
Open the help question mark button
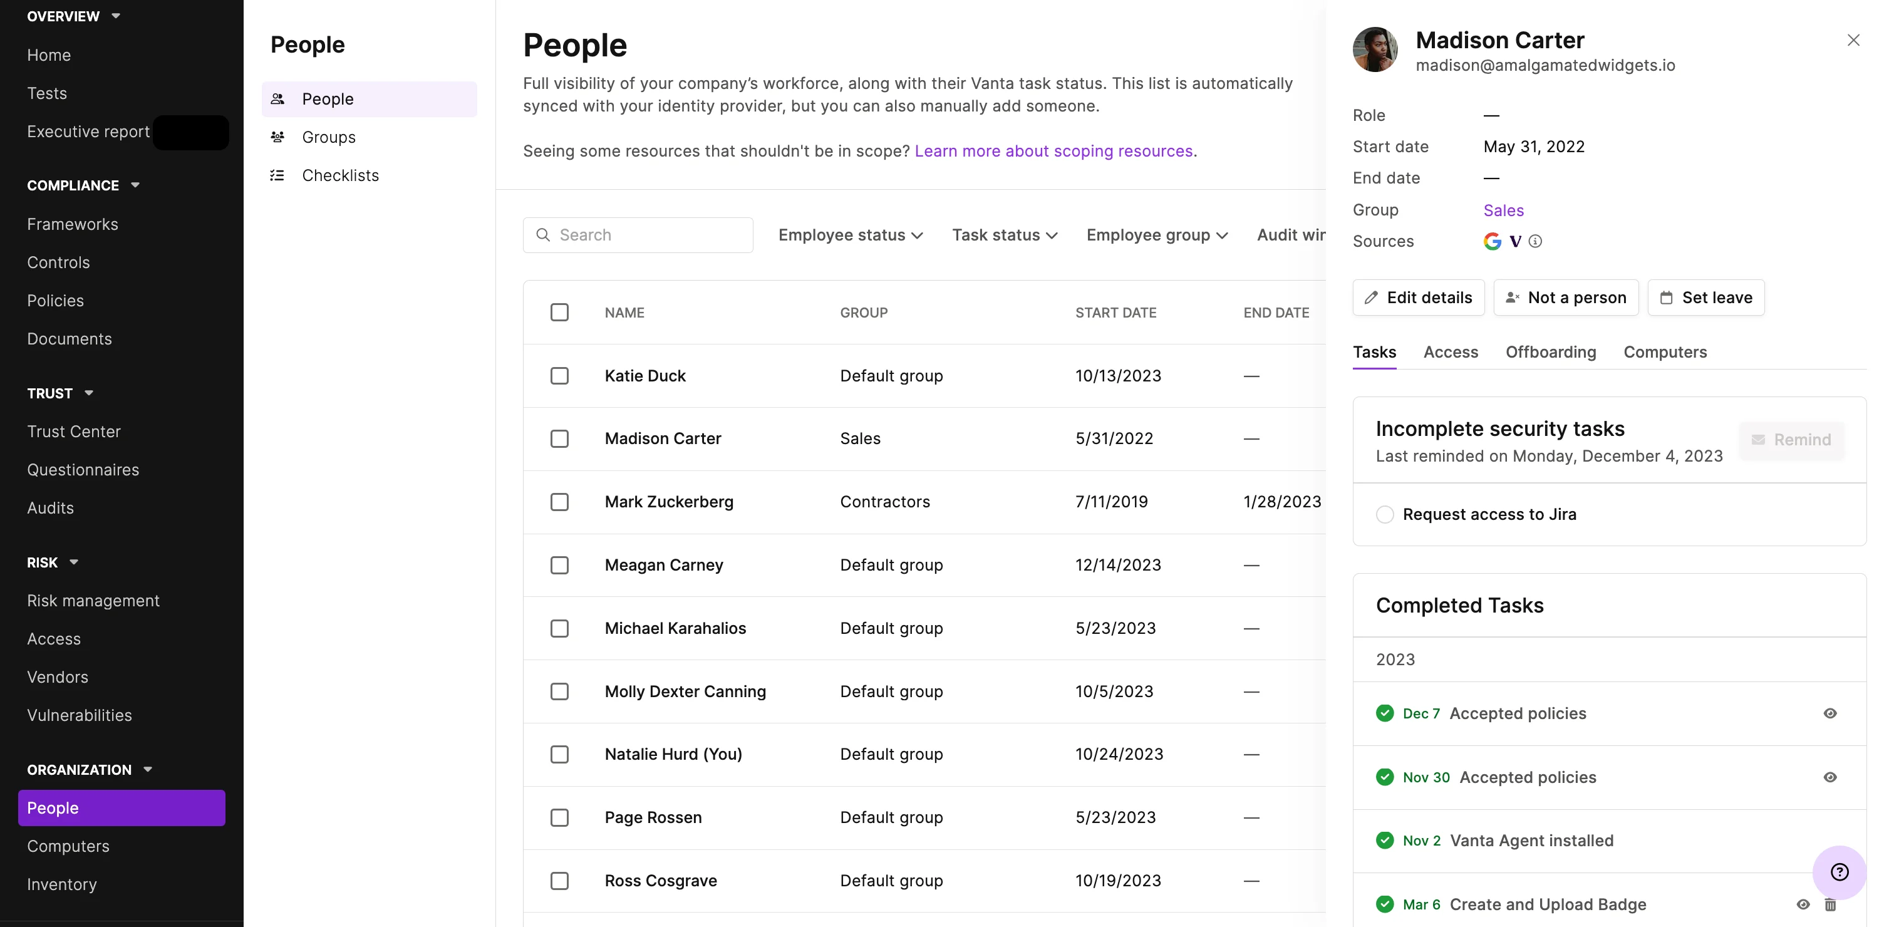point(1839,872)
